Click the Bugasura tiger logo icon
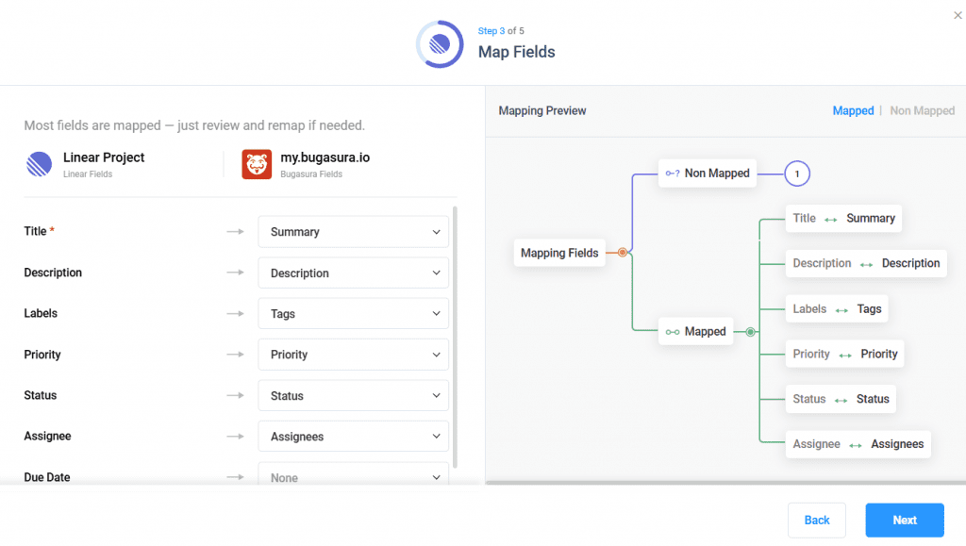 [x=257, y=164]
